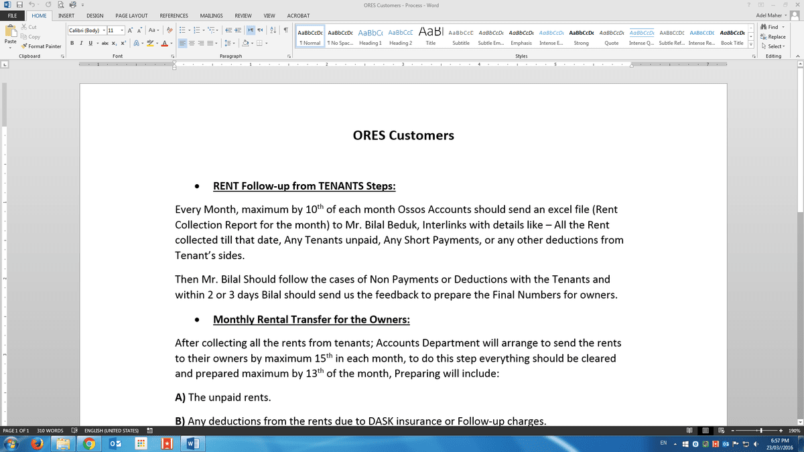
Task: Toggle Show/Hide paragraph marks
Action: pyautogui.click(x=285, y=30)
